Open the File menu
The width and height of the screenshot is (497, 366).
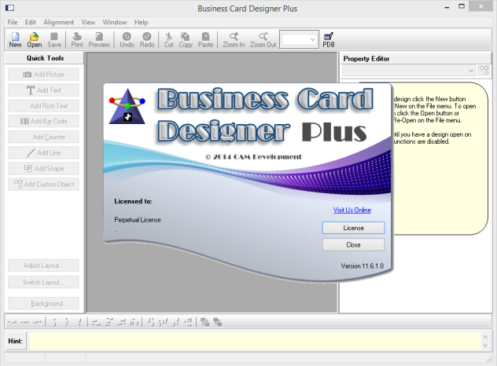(13, 22)
